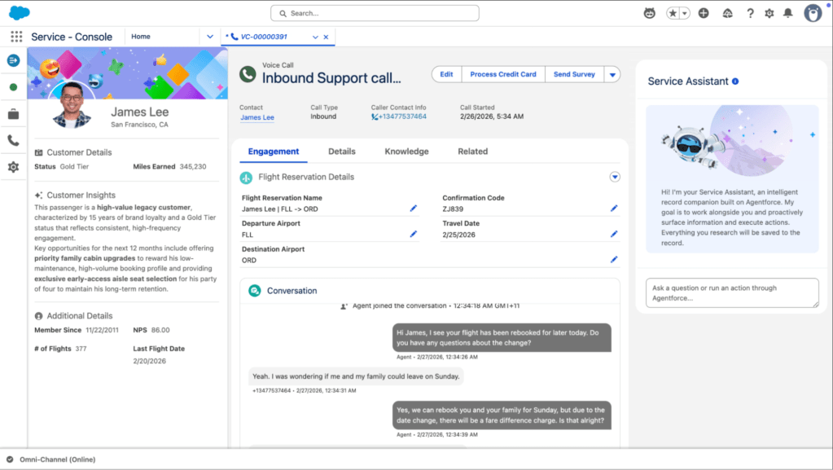This screenshot has height=470, width=833.
Task: Open the Home tab dropdown arrow
Action: 209,36
